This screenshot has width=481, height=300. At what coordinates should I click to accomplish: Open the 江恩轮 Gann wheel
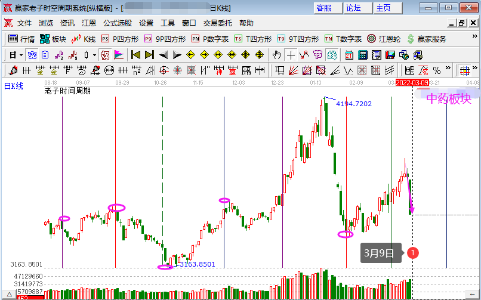(384, 39)
